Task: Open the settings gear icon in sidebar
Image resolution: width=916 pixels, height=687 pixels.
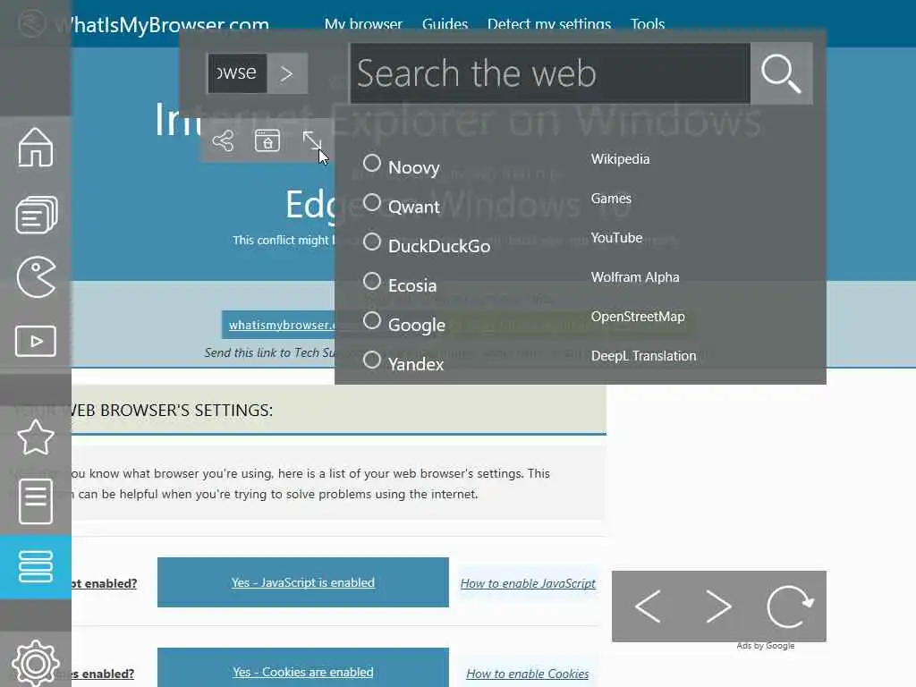Action: tap(36, 664)
